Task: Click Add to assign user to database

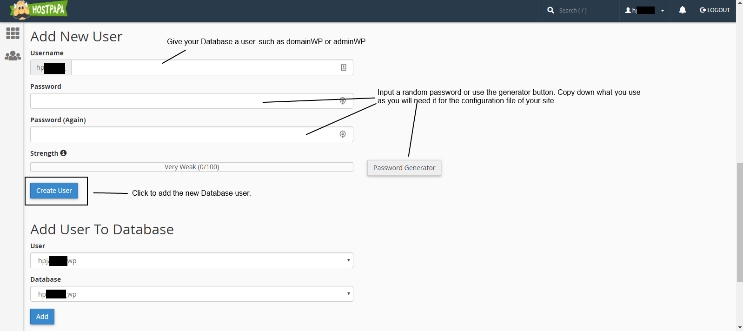Action: point(42,317)
